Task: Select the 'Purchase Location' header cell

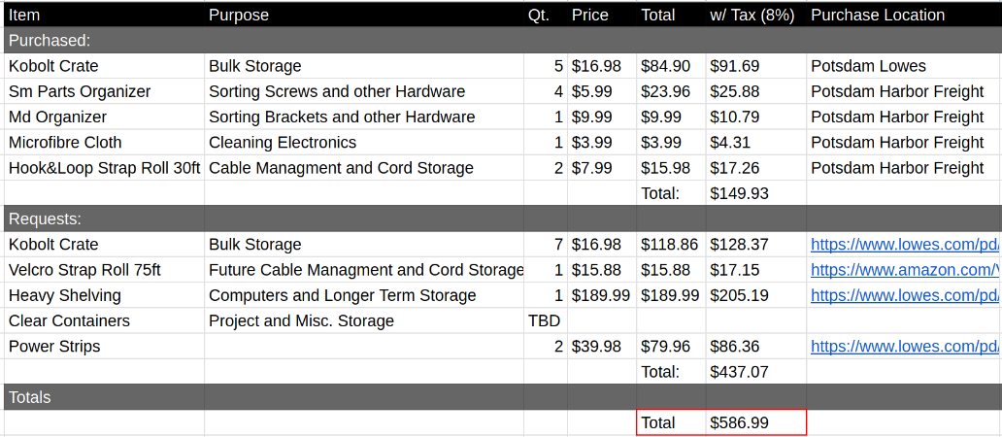Action: (904, 15)
